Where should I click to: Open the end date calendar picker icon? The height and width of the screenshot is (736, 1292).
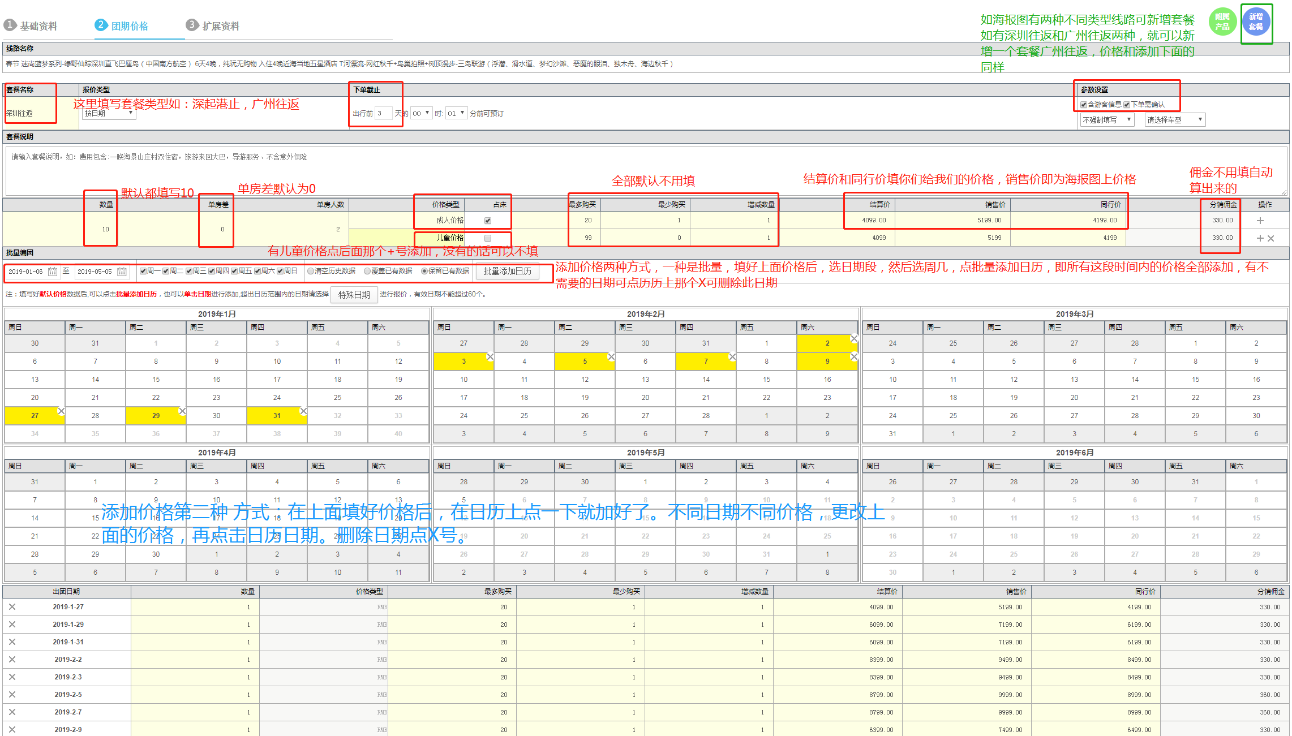pos(122,272)
